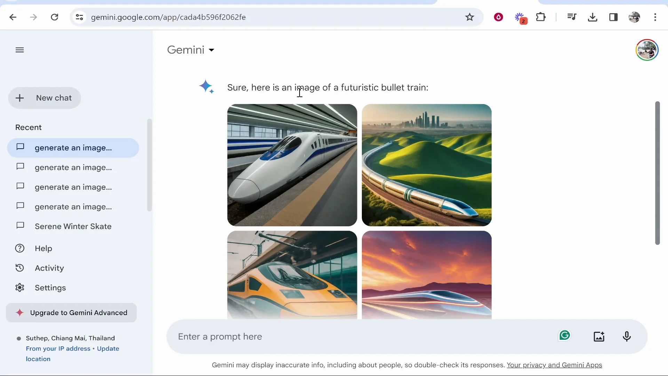This screenshot has width=668, height=376.
Task: Open the browser profile avatar menu
Action: click(635, 17)
